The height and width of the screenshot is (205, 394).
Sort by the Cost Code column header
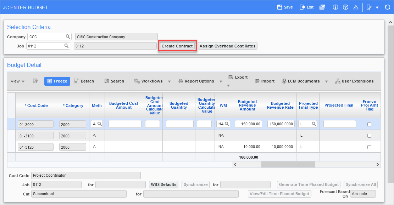pos(36,106)
